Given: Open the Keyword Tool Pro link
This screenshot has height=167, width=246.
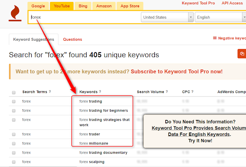Looking at the screenshot, I should pos(198,3).
